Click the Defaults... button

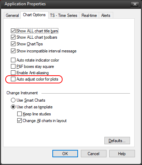(x=117, y=141)
